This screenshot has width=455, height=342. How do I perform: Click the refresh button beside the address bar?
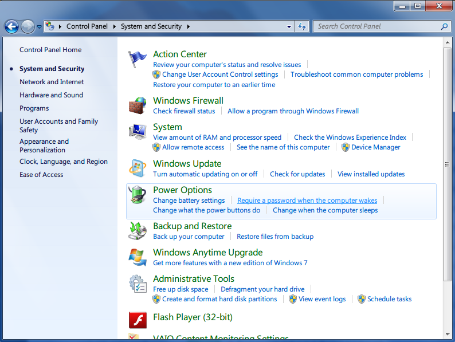302,26
